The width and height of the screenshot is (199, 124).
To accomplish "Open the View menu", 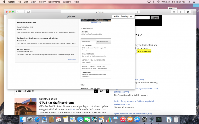I will (x=33, y=2).
